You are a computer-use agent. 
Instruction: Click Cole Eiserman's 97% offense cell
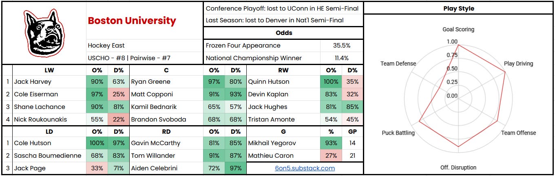(x=97, y=94)
